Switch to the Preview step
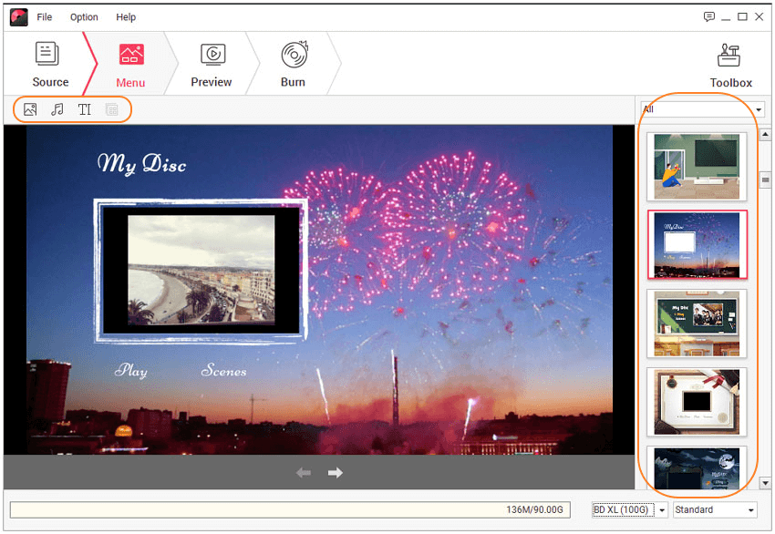This screenshot has height=534, width=775. tap(212, 65)
